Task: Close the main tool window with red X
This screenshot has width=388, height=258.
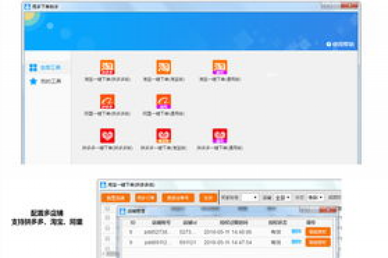Action: (x=349, y=6)
